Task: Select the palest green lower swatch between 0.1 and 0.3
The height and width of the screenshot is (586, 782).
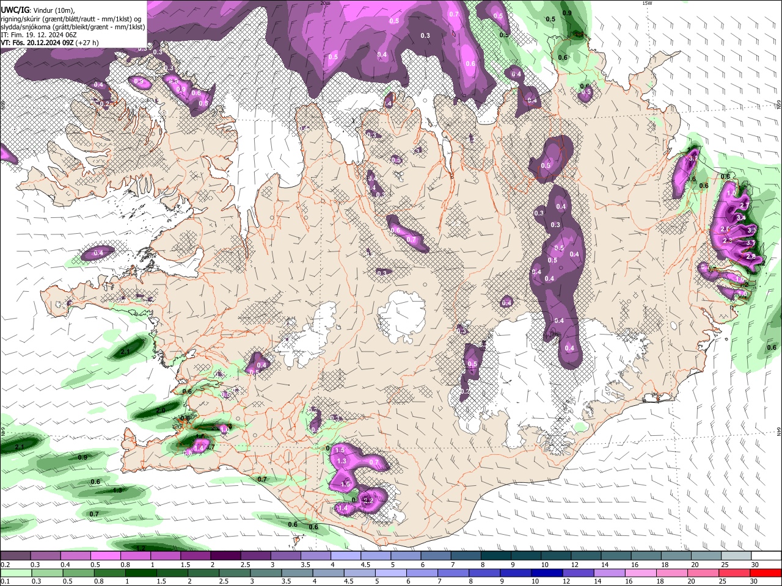Action: (x=15, y=573)
